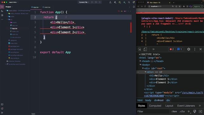Select the Event Listeners tab in DevTools
Screen dimensions: 204x115
[186, 106]
